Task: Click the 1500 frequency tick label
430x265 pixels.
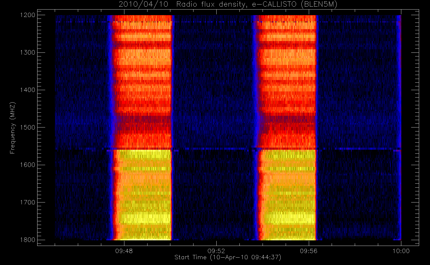Action: pyautogui.click(x=28, y=127)
